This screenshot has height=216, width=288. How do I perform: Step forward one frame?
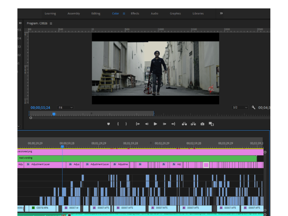click(165, 124)
